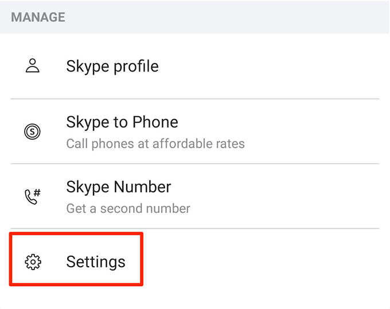This screenshot has height=309, width=390.
Task: Choose the Skype Number title text
Action: click(x=119, y=187)
